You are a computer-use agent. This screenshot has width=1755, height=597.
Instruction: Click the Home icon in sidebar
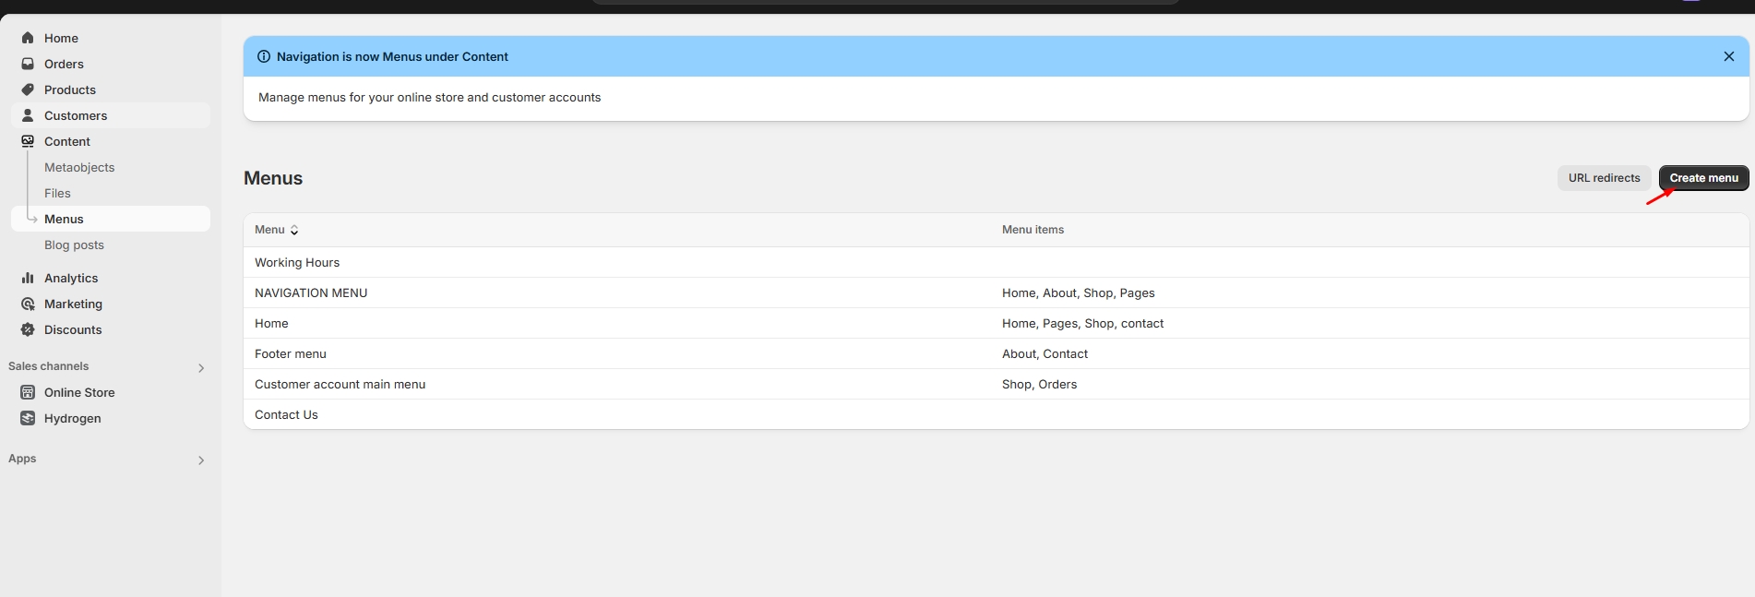[x=28, y=38]
